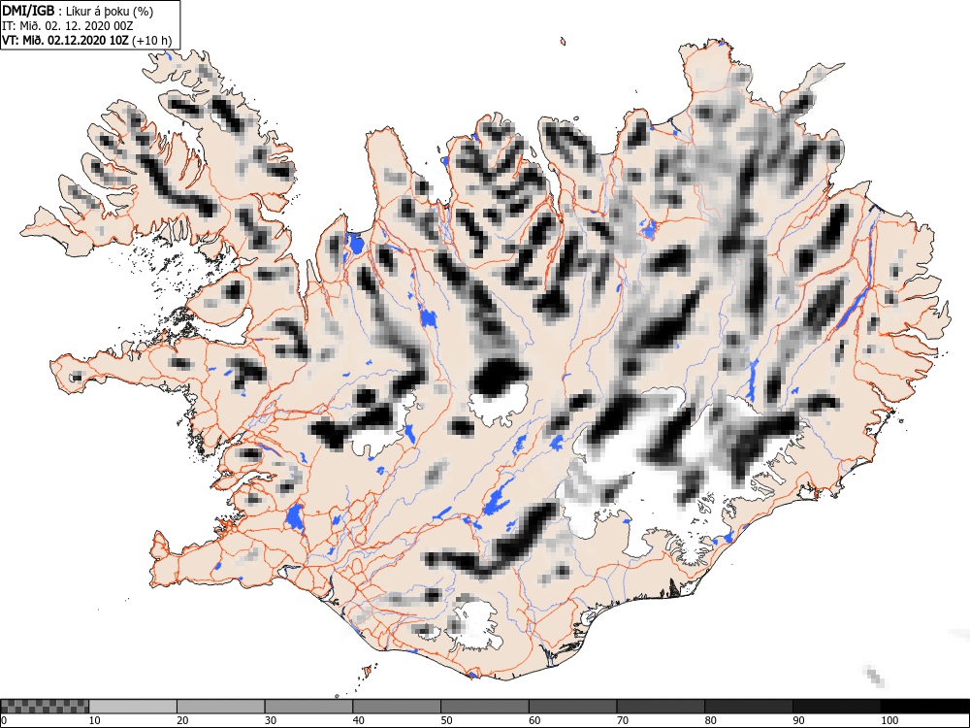This screenshot has width=970, height=728.
Task: Select the 90–100 near-black legend swatch
Action: click(836, 707)
